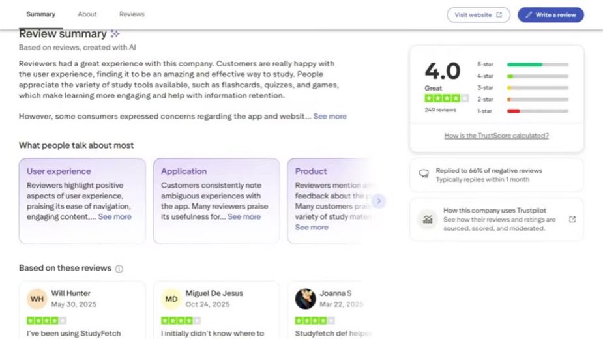Click Miguel De Jesus MD avatar
The image size is (603, 339).
pos(171,299)
